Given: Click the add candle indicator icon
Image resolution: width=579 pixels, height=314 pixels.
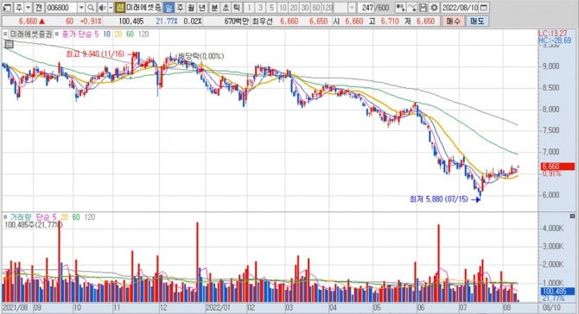Looking at the screenshot, I should click(x=400, y=8).
